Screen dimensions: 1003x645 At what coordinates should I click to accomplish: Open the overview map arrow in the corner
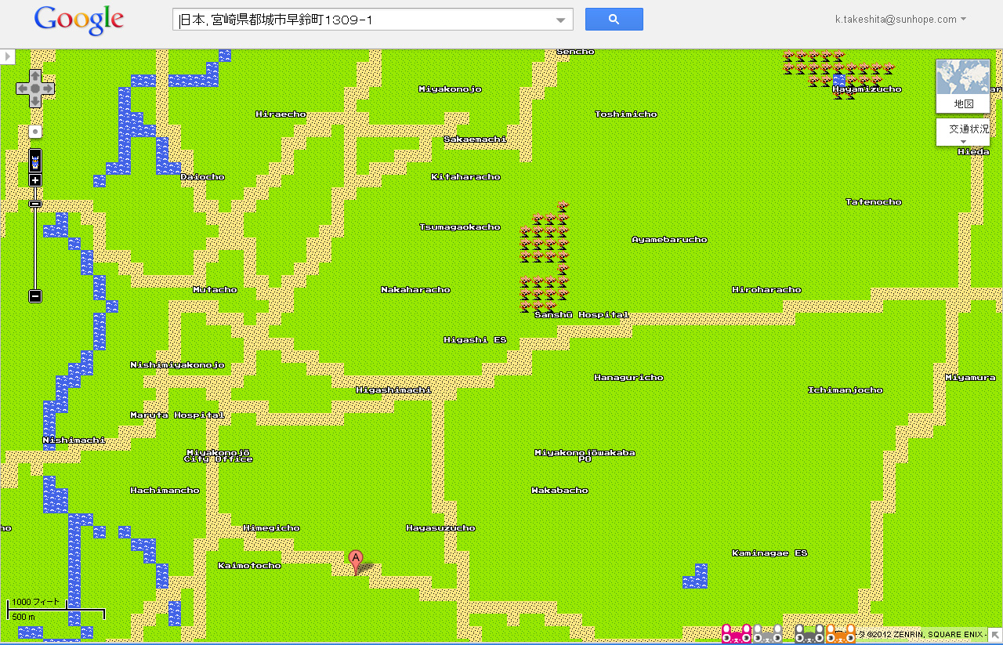click(x=995, y=634)
